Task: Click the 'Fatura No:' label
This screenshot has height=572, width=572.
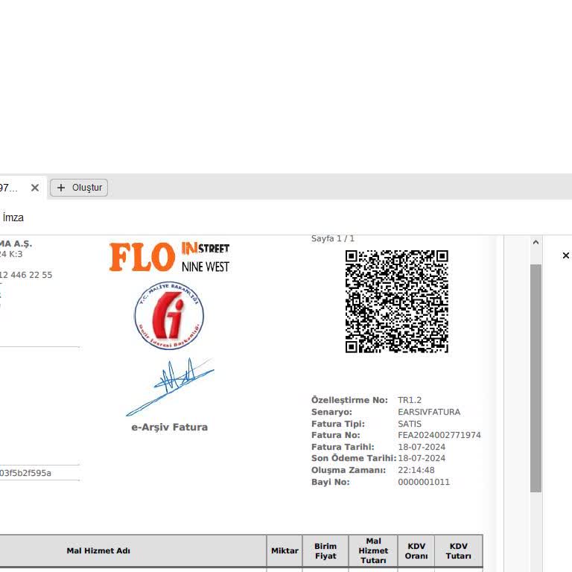Action: click(x=335, y=435)
